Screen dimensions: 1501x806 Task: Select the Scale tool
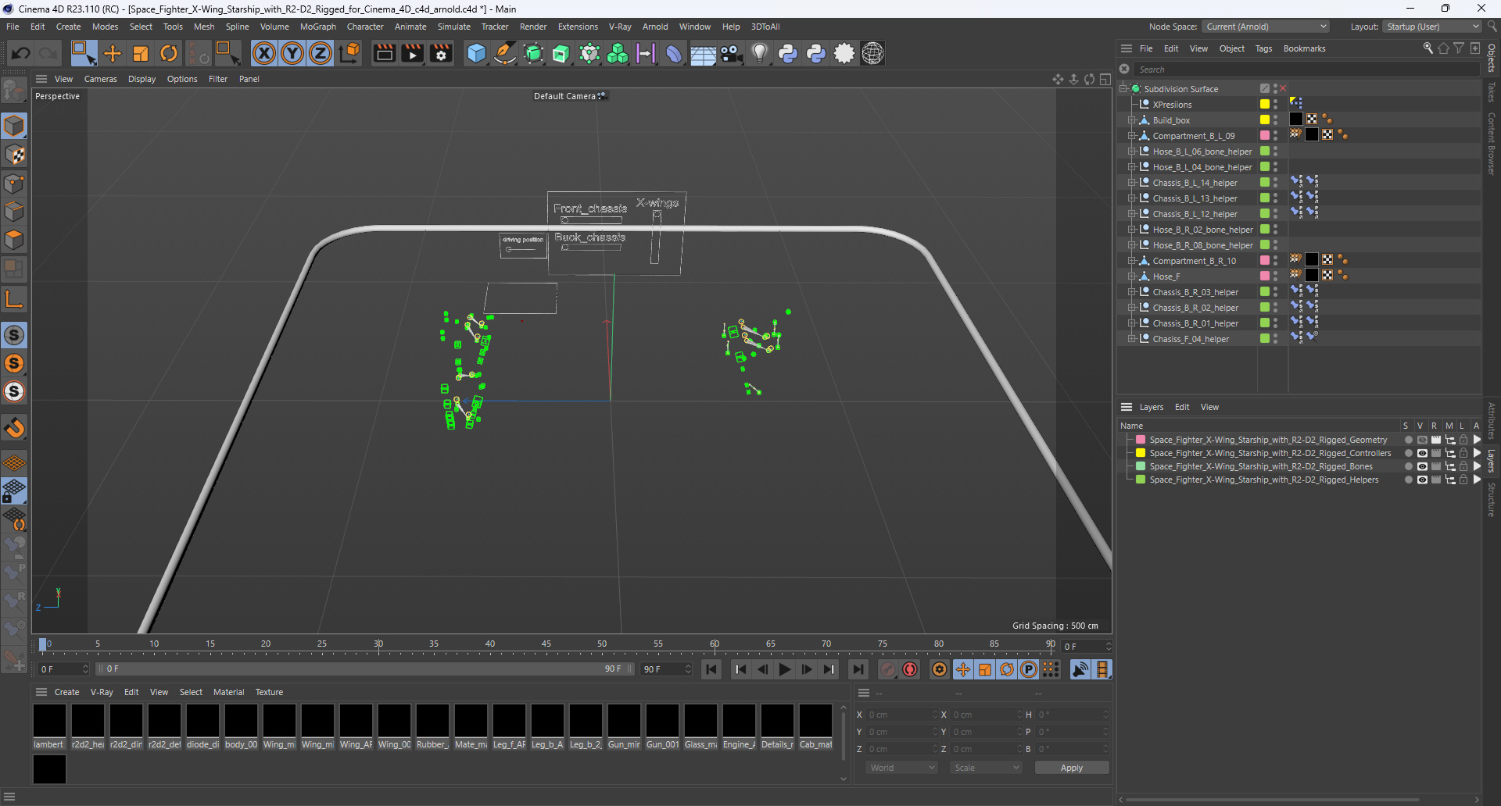(141, 53)
